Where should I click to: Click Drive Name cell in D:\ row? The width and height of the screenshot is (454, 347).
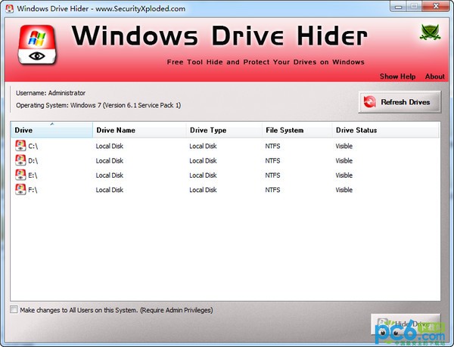[x=110, y=160]
